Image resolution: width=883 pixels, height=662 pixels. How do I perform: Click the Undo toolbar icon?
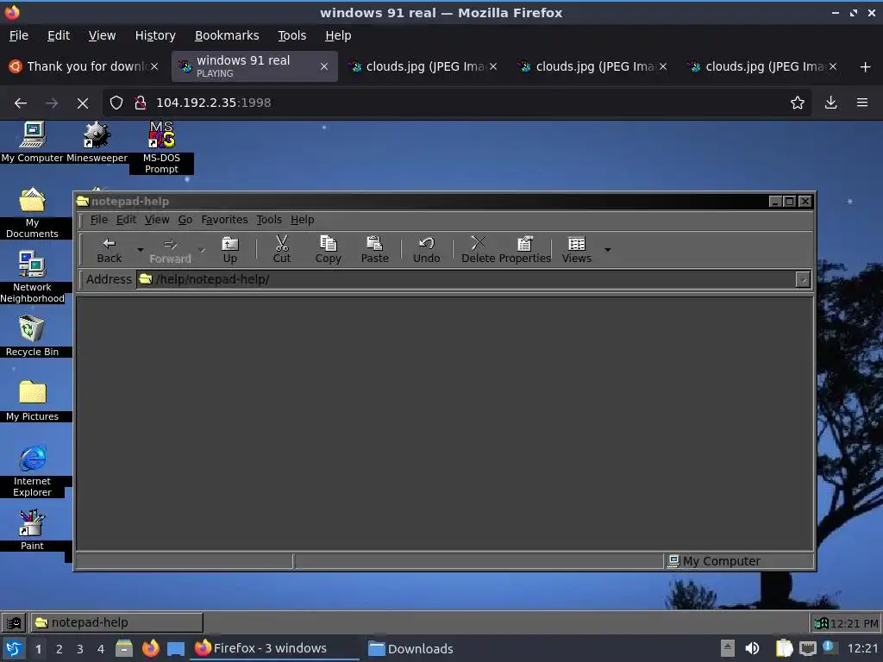[426, 249]
